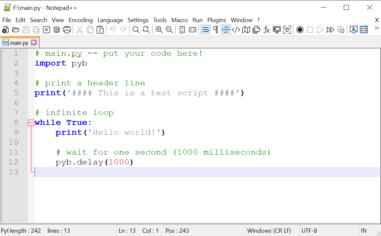Image resolution: width=381 pixels, height=236 pixels.
Task: Open the Function List fx icon
Action: click(x=267, y=30)
